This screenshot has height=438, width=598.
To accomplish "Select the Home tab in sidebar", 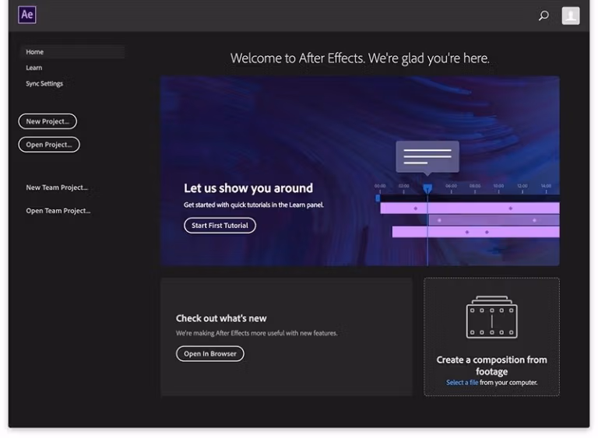I will pos(72,52).
